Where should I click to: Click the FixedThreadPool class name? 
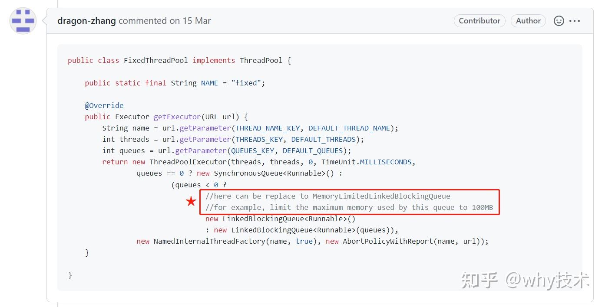[x=155, y=60]
